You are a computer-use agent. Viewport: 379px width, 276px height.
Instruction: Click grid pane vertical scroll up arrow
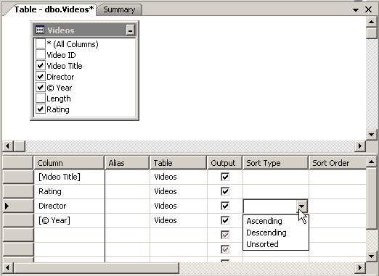coord(371,162)
